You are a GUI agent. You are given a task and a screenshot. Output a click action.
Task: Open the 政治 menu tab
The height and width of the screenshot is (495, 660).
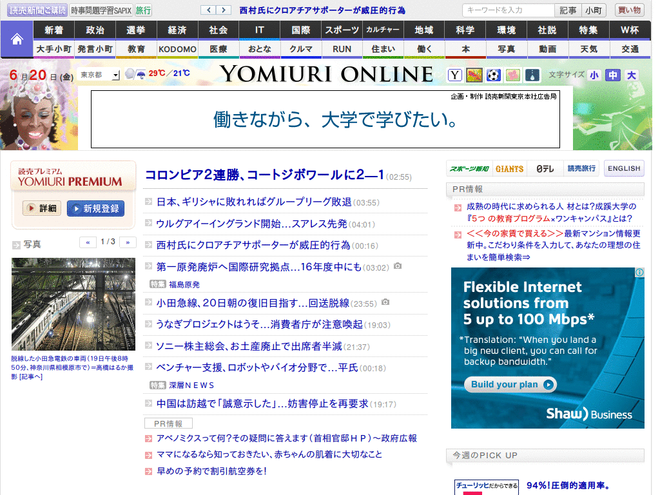coord(95,30)
